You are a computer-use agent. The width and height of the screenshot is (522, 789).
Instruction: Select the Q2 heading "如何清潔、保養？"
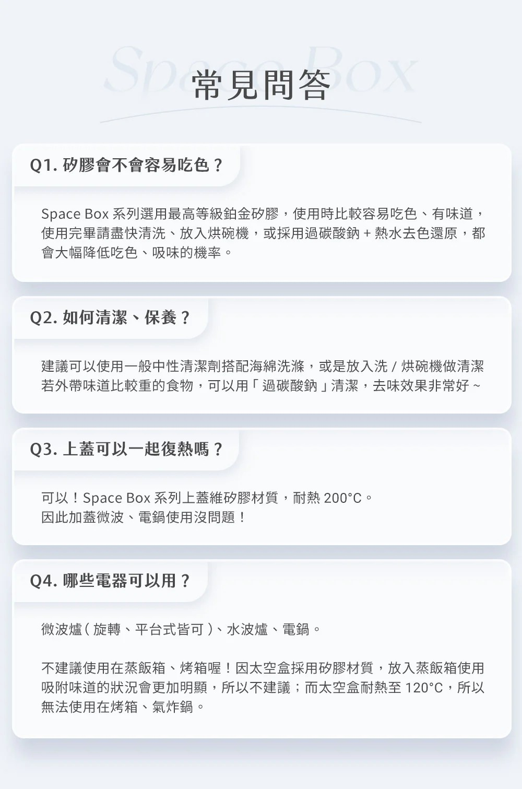point(111,317)
